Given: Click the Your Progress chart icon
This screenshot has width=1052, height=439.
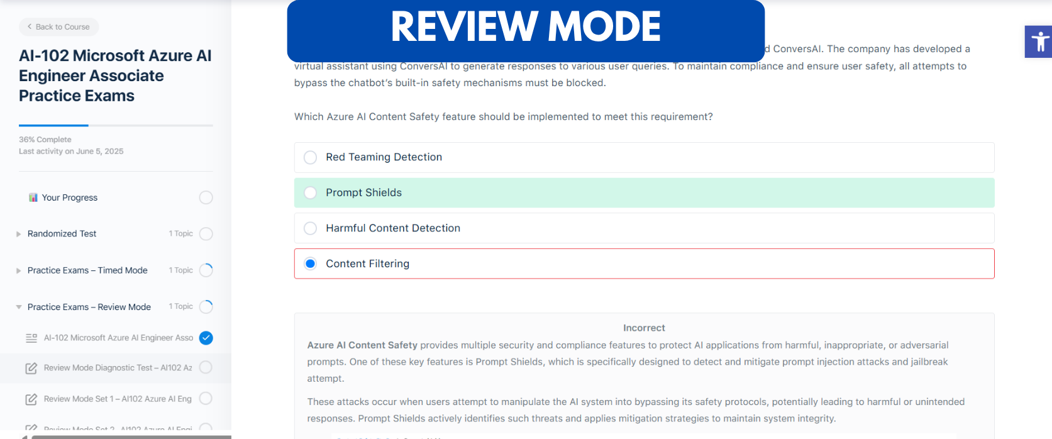Looking at the screenshot, I should (33, 197).
